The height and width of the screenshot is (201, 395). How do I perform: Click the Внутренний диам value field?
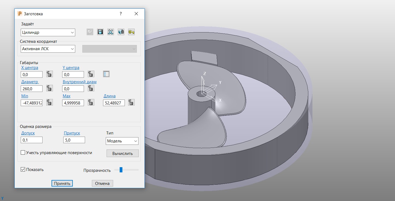(x=73, y=89)
